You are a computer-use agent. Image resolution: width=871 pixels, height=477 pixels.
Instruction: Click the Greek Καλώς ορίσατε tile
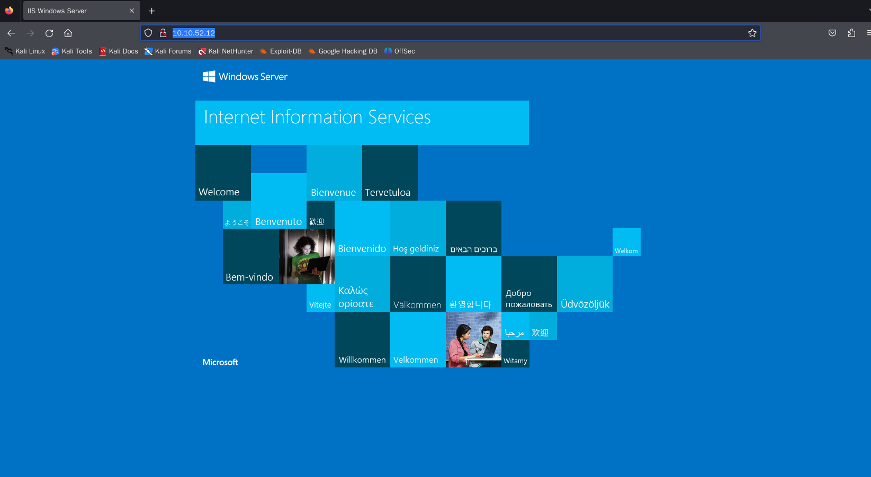[x=362, y=284]
